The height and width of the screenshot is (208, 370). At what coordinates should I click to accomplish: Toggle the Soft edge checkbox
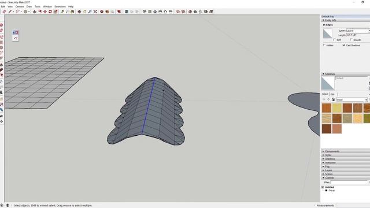[x=334, y=40]
